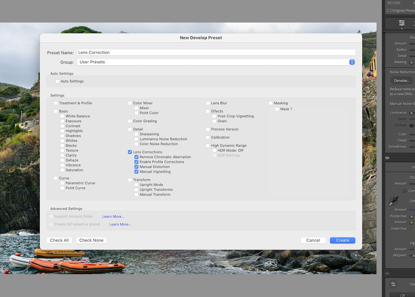415x297 pixels.
Task: Uncheck Remove Chromatic Aberration
Action: (137, 157)
